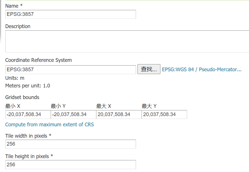249x172 pixels.
Task: Click the 最小 X bounds field
Action: [28, 114]
